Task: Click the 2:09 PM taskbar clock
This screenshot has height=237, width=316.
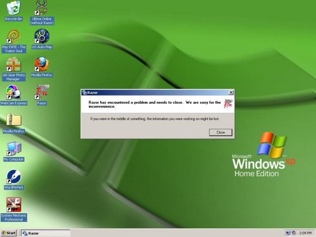Action: click(305, 233)
